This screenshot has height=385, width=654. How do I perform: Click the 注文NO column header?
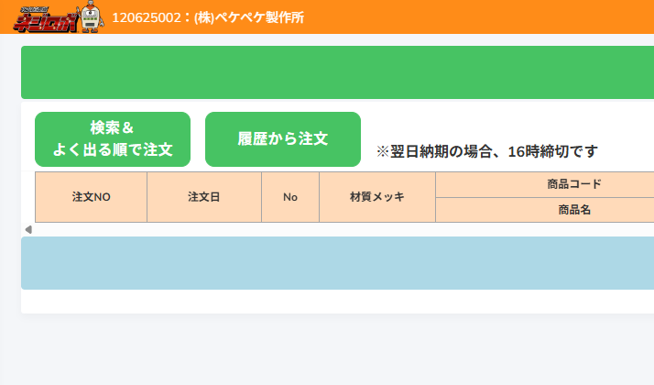tap(91, 197)
